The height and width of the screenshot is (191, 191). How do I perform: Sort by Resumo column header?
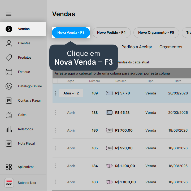click(121, 81)
